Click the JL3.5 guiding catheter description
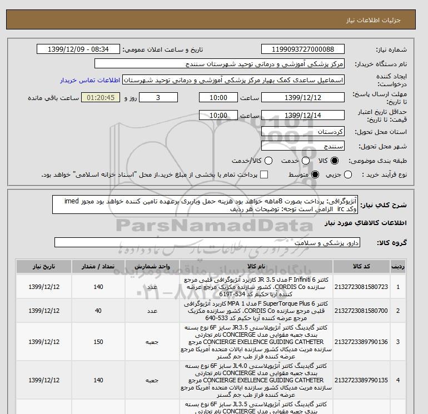Screen dimensions: 428x414 click(x=256, y=407)
